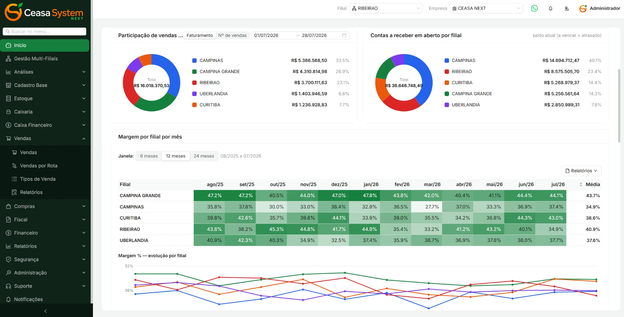Viewport: 624px width, 317px height.
Task: Click the orange avatar logo beside Administrador
Action: point(583,8)
